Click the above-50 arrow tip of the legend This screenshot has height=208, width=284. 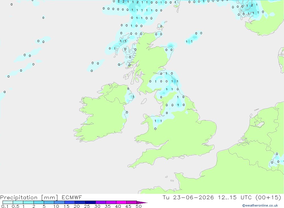(142, 203)
